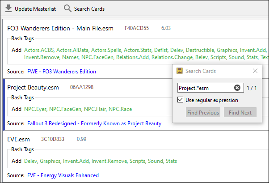Click Bash Tags heading in EVE.esm card
This screenshot has height=183, width=269.
click(22, 149)
